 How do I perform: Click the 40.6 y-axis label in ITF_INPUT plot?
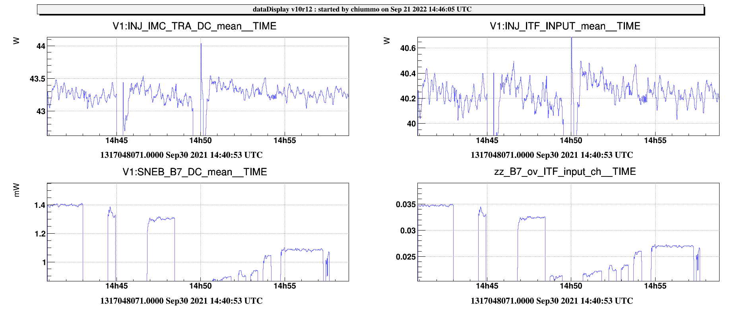408,48
